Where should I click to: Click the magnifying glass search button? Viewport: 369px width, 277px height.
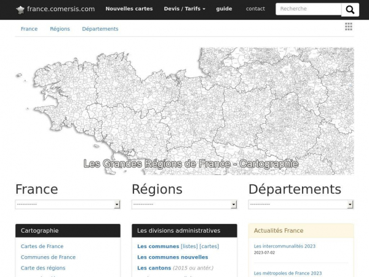(x=350, y=10)
